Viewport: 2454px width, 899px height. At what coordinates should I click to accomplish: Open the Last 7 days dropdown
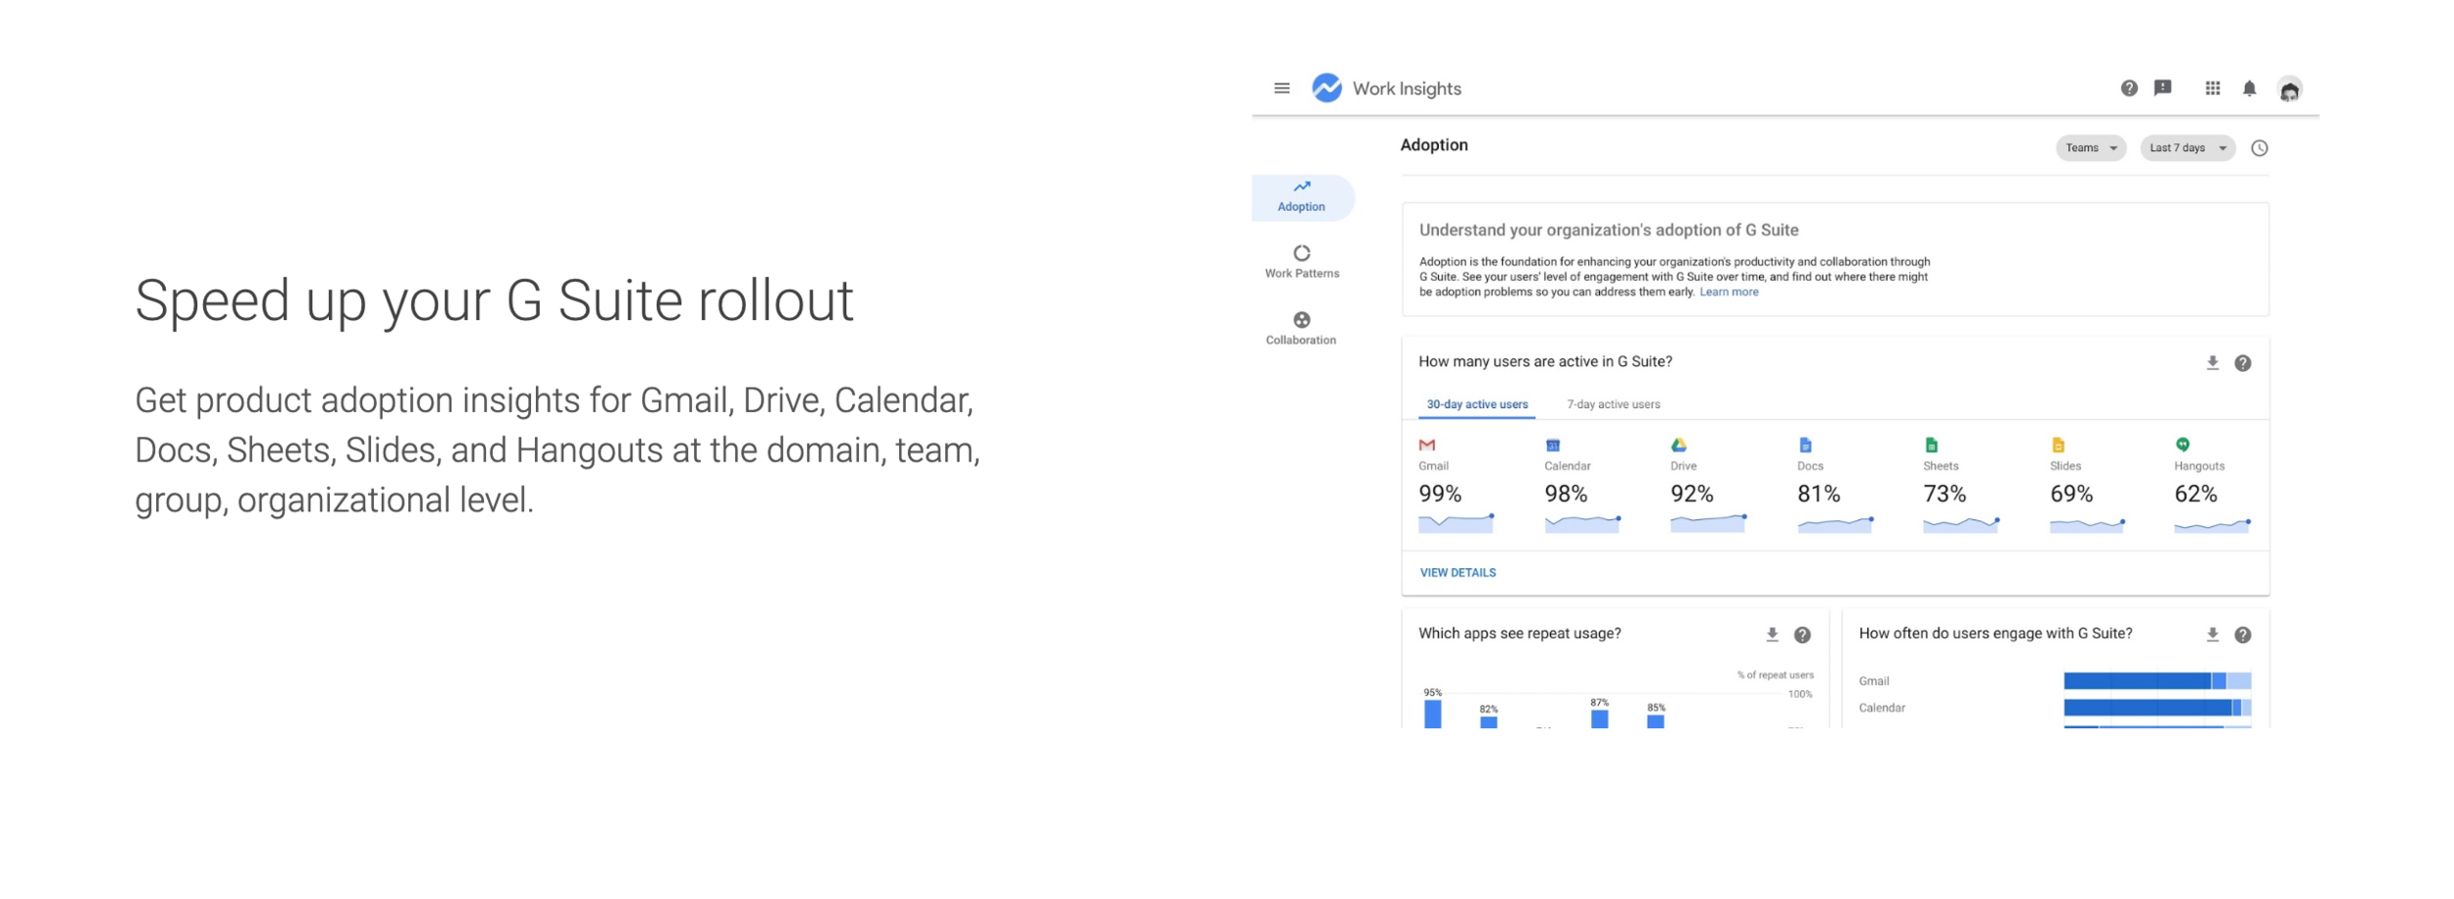click(2187, 148)
